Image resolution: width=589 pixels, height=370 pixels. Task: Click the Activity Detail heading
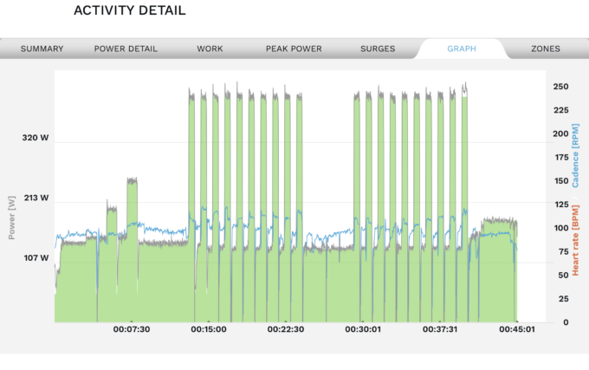tap(130, 10)
